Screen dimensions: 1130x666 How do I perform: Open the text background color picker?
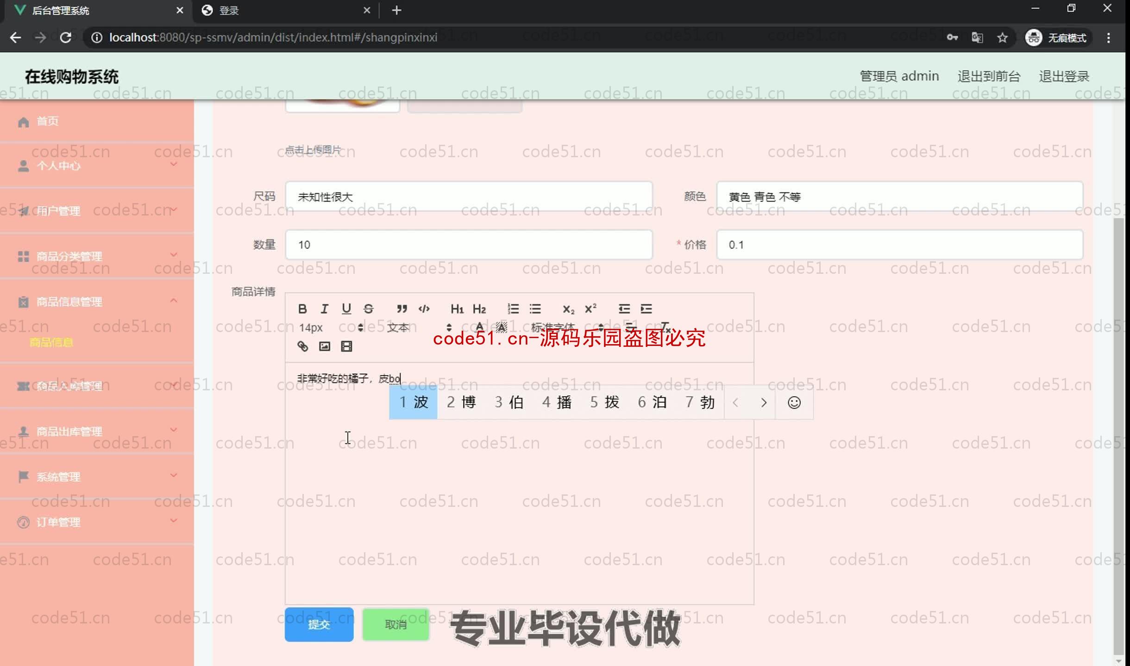tap(502, 327)
